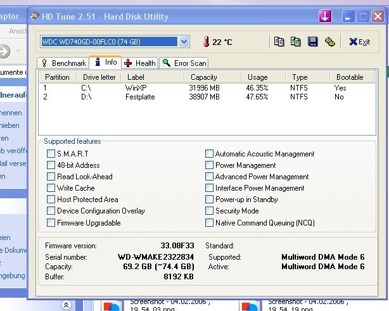The width and height of the screenshot is (389, 311).
Task: Click the 47.65% usage value
Action: click(x=257, y=97)
